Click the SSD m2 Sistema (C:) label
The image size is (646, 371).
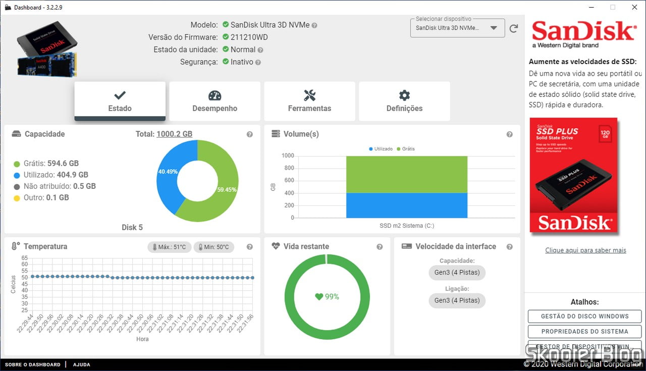coord(407,226)
